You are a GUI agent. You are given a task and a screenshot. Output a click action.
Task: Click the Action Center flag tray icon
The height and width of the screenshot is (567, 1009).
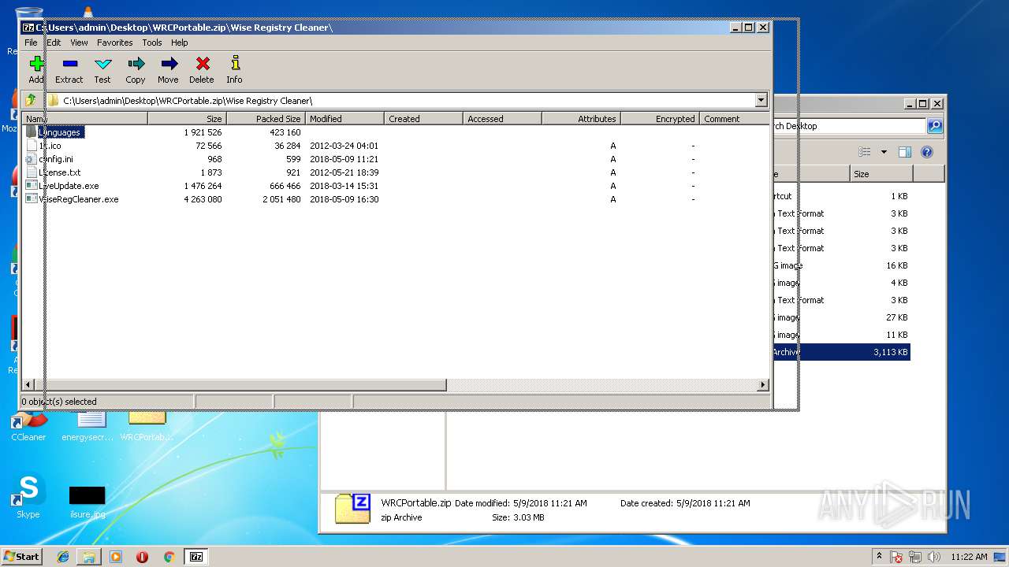pos(896,557)
